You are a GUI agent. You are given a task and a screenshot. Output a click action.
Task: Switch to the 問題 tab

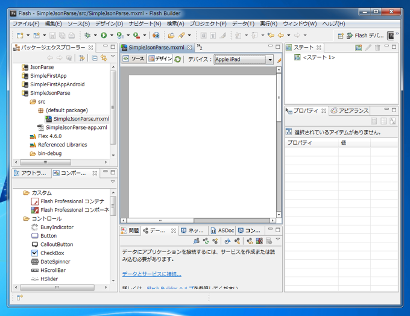coord(130,230)
